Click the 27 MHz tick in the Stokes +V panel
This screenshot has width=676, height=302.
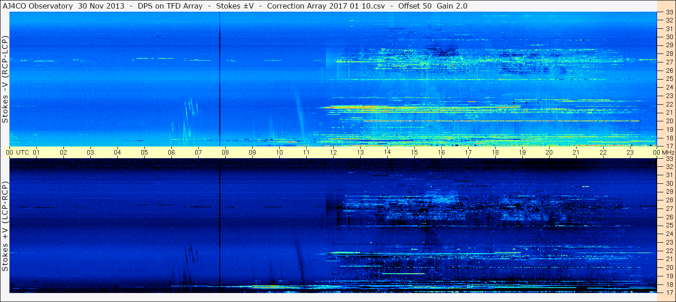pos(669,209)
